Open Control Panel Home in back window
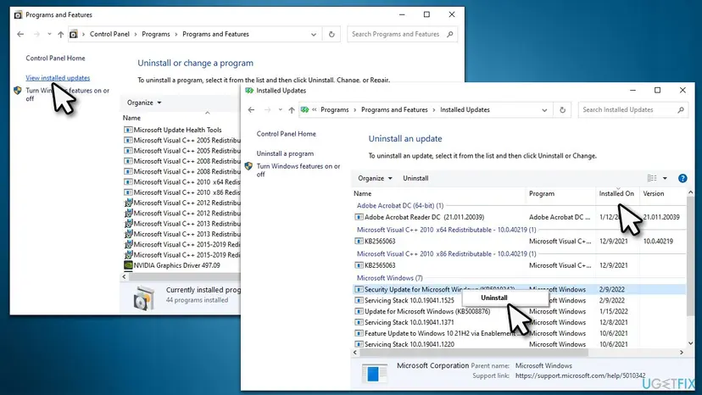This screenshot has width=702, height=395. (55, 58)
